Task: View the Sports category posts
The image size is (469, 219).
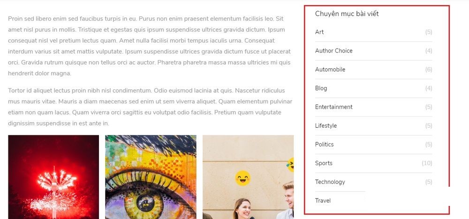Action: coord(324,163)
